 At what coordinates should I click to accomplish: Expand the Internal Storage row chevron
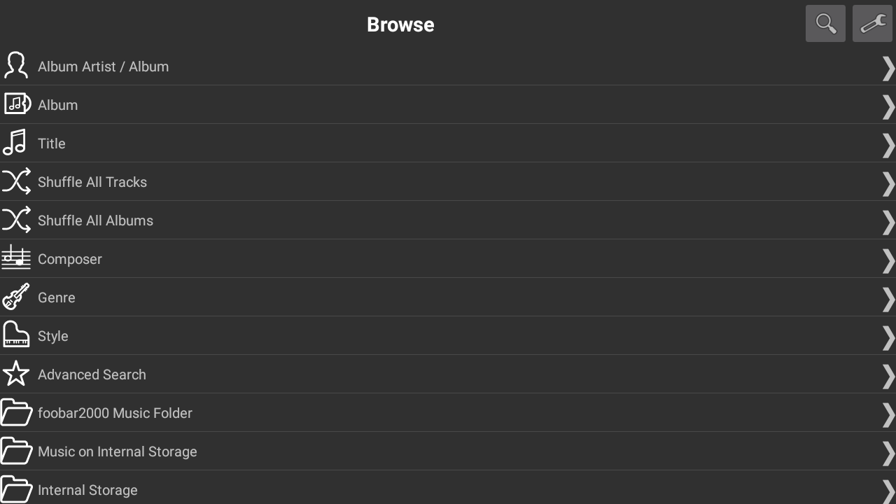[x=888, y=491]
